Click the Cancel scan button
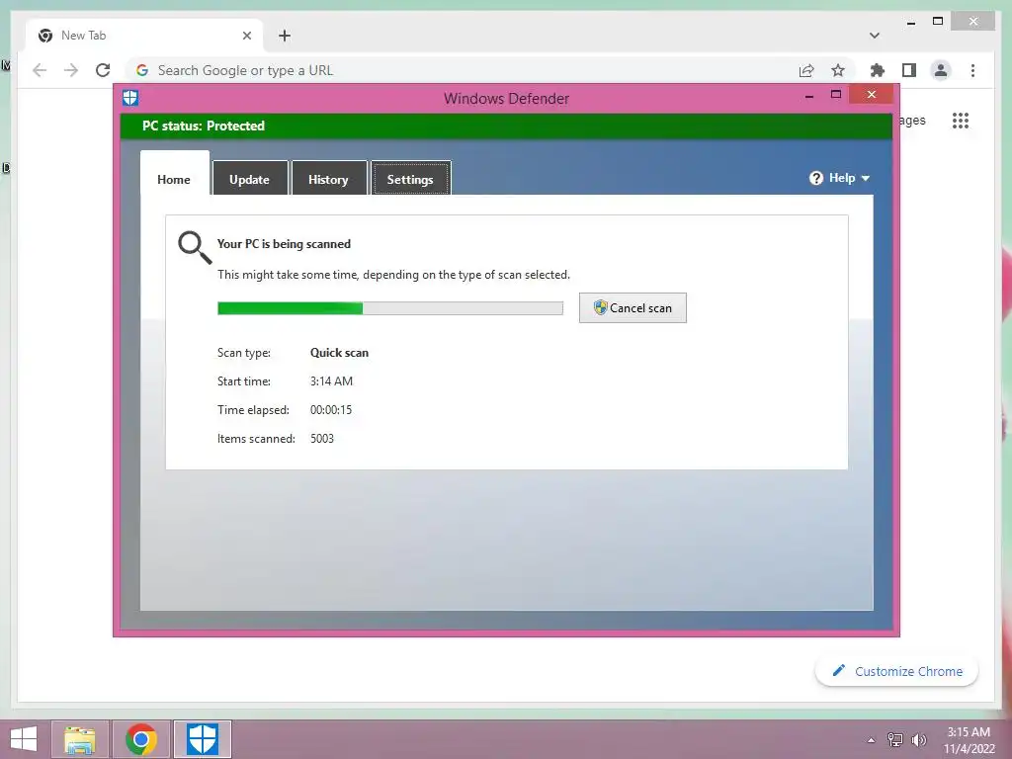The width and height of the screenshot is (1012, 759). click(x=632, y=308)
